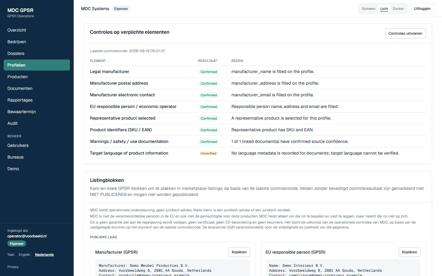The image size is (442, 276).
Task: Click the Unverified status badge
Action: tap(208, 153)
